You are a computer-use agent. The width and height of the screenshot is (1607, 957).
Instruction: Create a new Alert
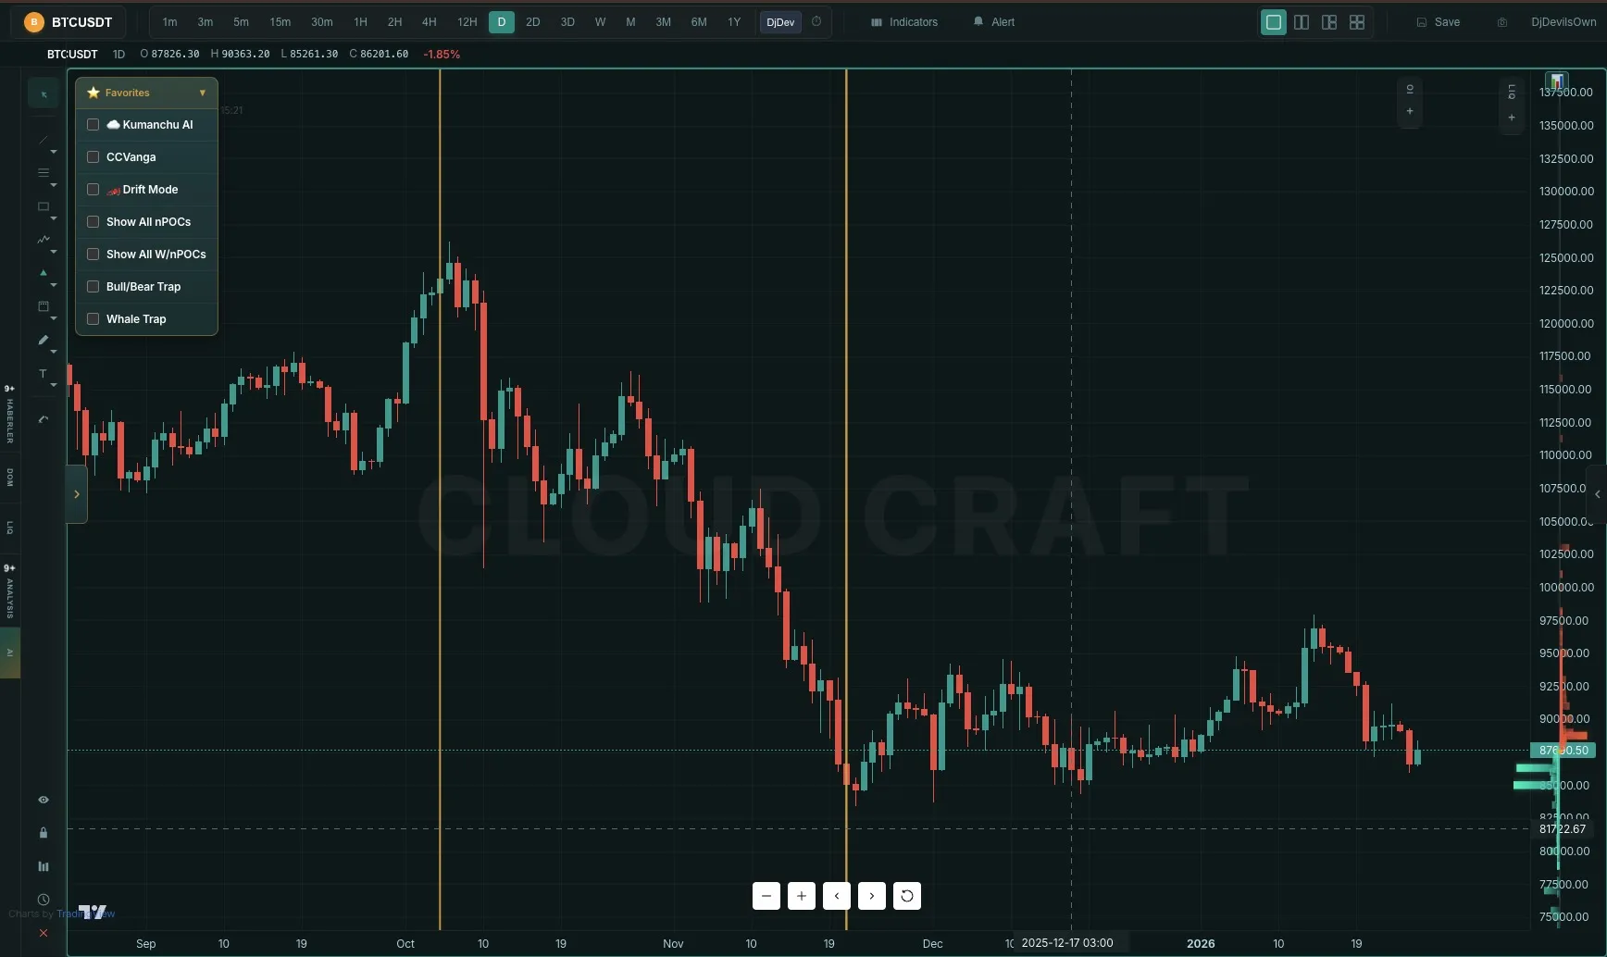994,22
